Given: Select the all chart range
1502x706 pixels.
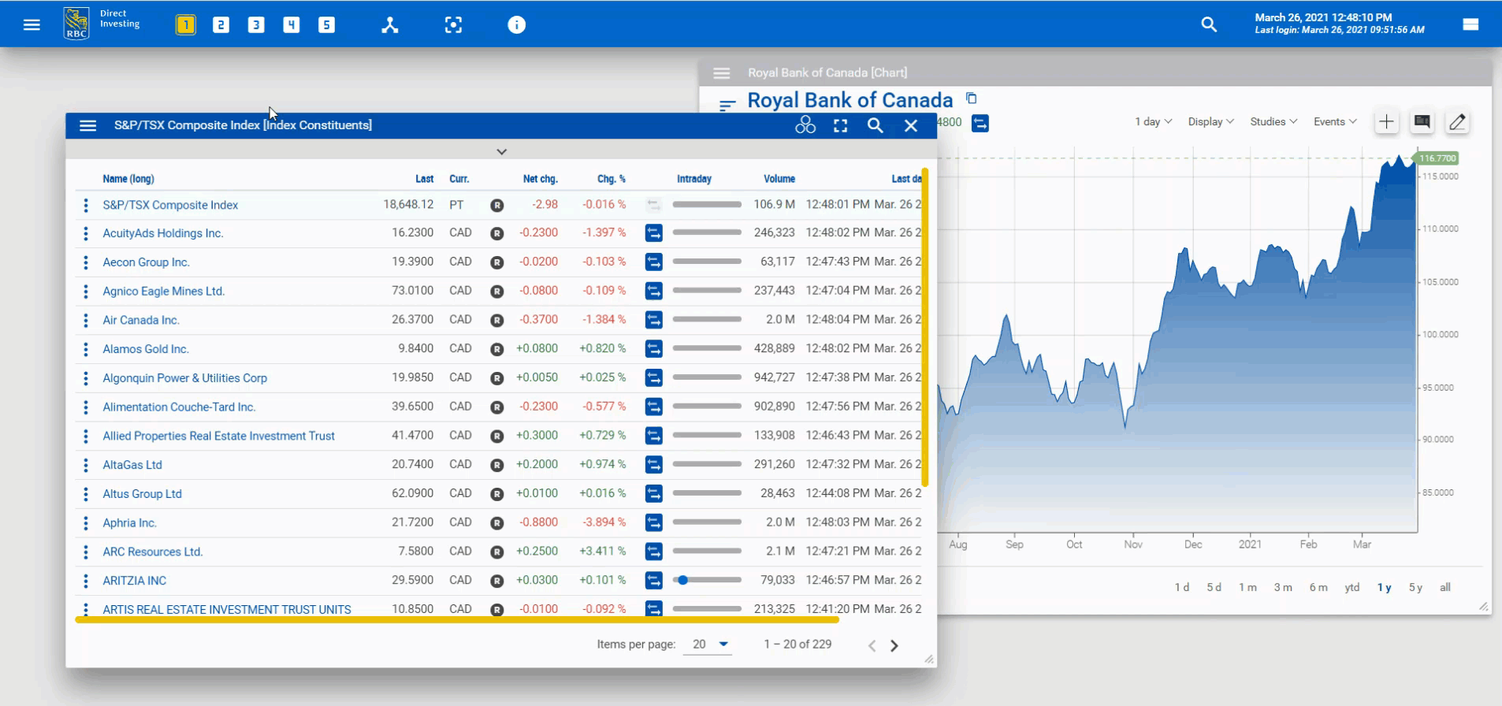Looking at the screenshot, I should (1445, 588).
